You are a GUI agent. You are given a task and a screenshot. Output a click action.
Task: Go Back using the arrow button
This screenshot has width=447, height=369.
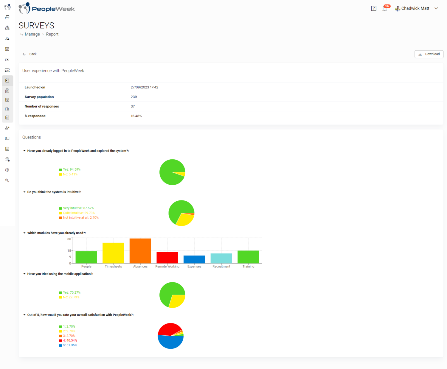[x=30, y=54]
